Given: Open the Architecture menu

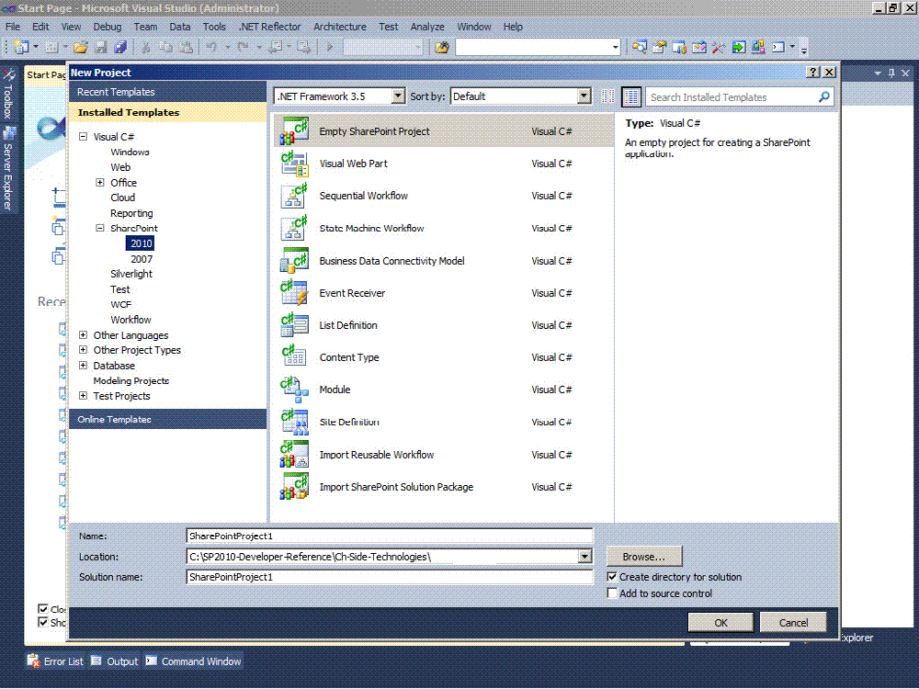Looking at the screenshot, I should coord(340,27).
